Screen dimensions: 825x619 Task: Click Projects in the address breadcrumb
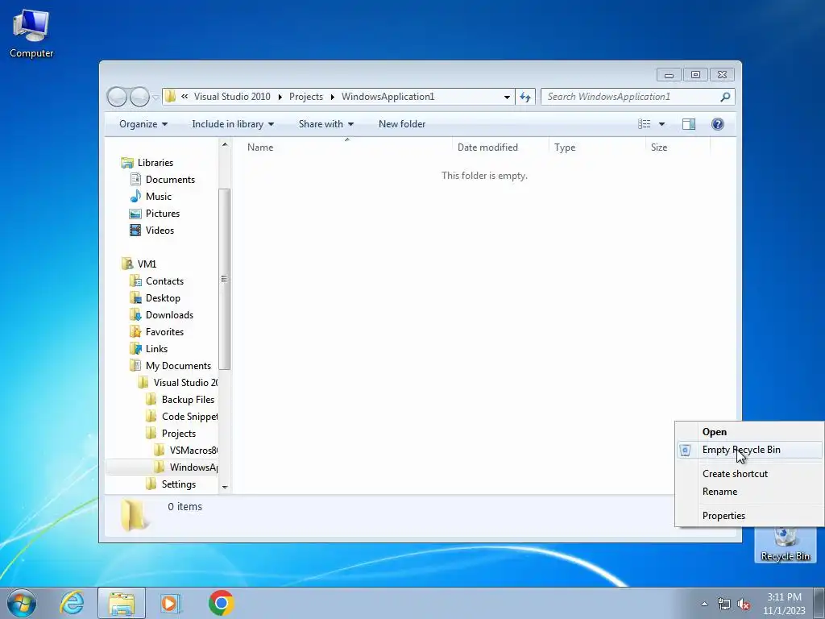[305, 97]
